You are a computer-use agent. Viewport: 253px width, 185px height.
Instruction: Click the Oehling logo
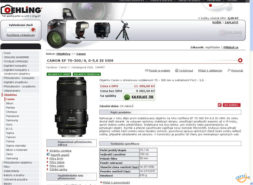click(x=21, y=11)
